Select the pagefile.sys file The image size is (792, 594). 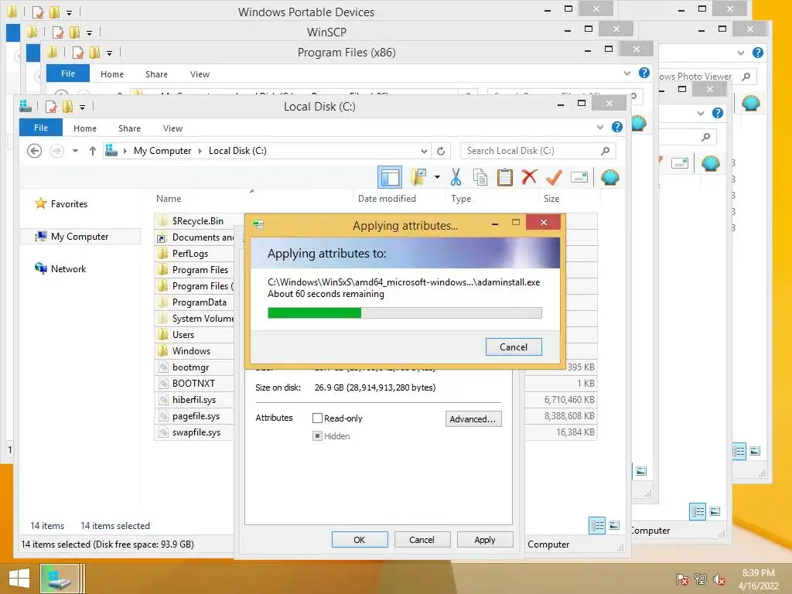(196, 415)
